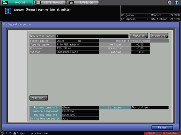The width and height of the screenshot is (181, 135).
Task: Click the Rappeler button
Action: [x=139, y=36]
